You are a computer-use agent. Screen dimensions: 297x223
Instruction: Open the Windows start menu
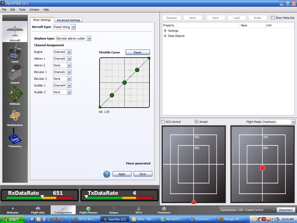12,219
